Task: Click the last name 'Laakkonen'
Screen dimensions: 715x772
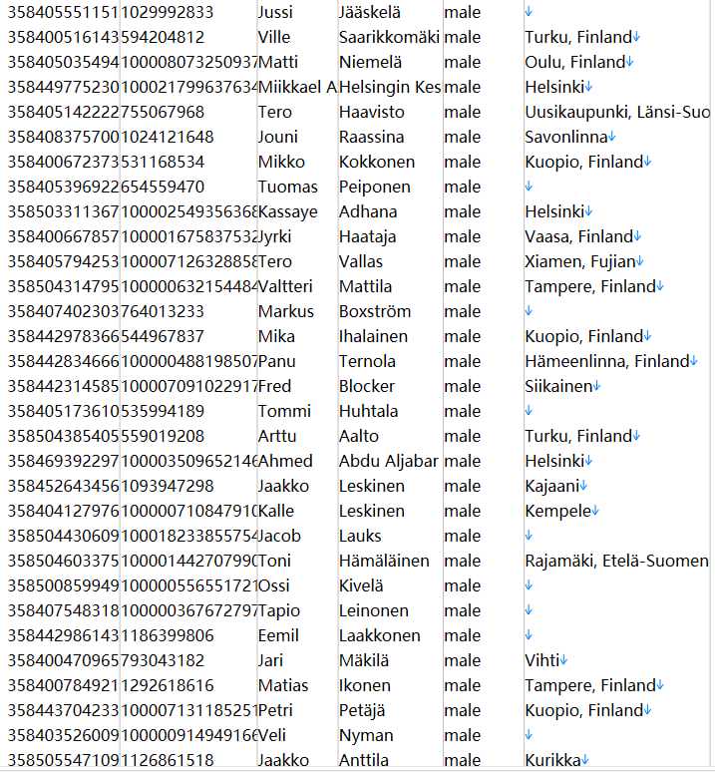Action: point(379,635)
